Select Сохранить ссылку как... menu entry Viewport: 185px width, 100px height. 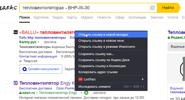pyautogui.click(x=111, y=54)
